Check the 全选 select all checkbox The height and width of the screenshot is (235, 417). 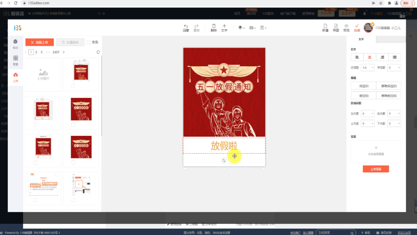click(89, 42)
